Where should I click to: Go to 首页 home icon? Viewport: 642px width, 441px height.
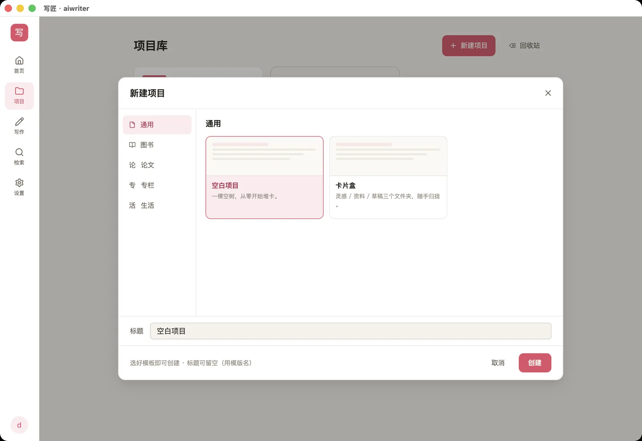pos(19,65)
